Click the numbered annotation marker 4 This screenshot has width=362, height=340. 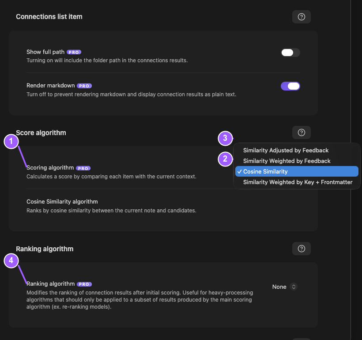click(11, 261)
